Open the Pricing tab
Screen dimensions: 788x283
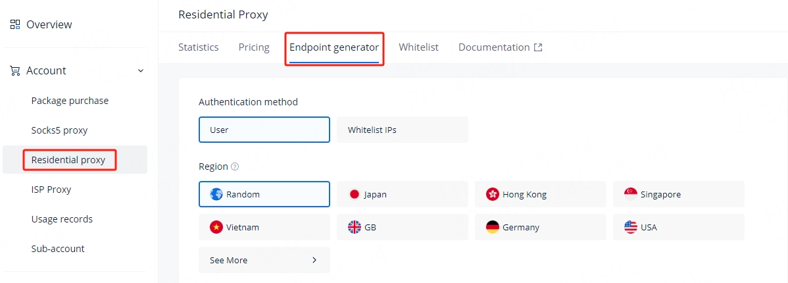(254, 47)
